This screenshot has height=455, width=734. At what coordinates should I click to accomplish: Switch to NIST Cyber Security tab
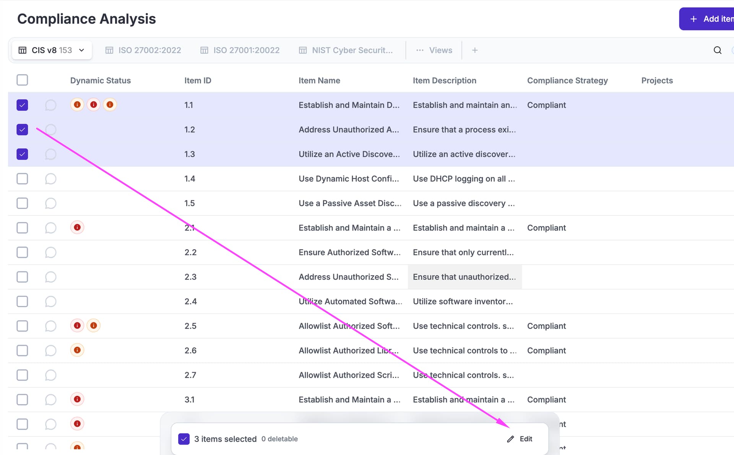coord(346,50)
